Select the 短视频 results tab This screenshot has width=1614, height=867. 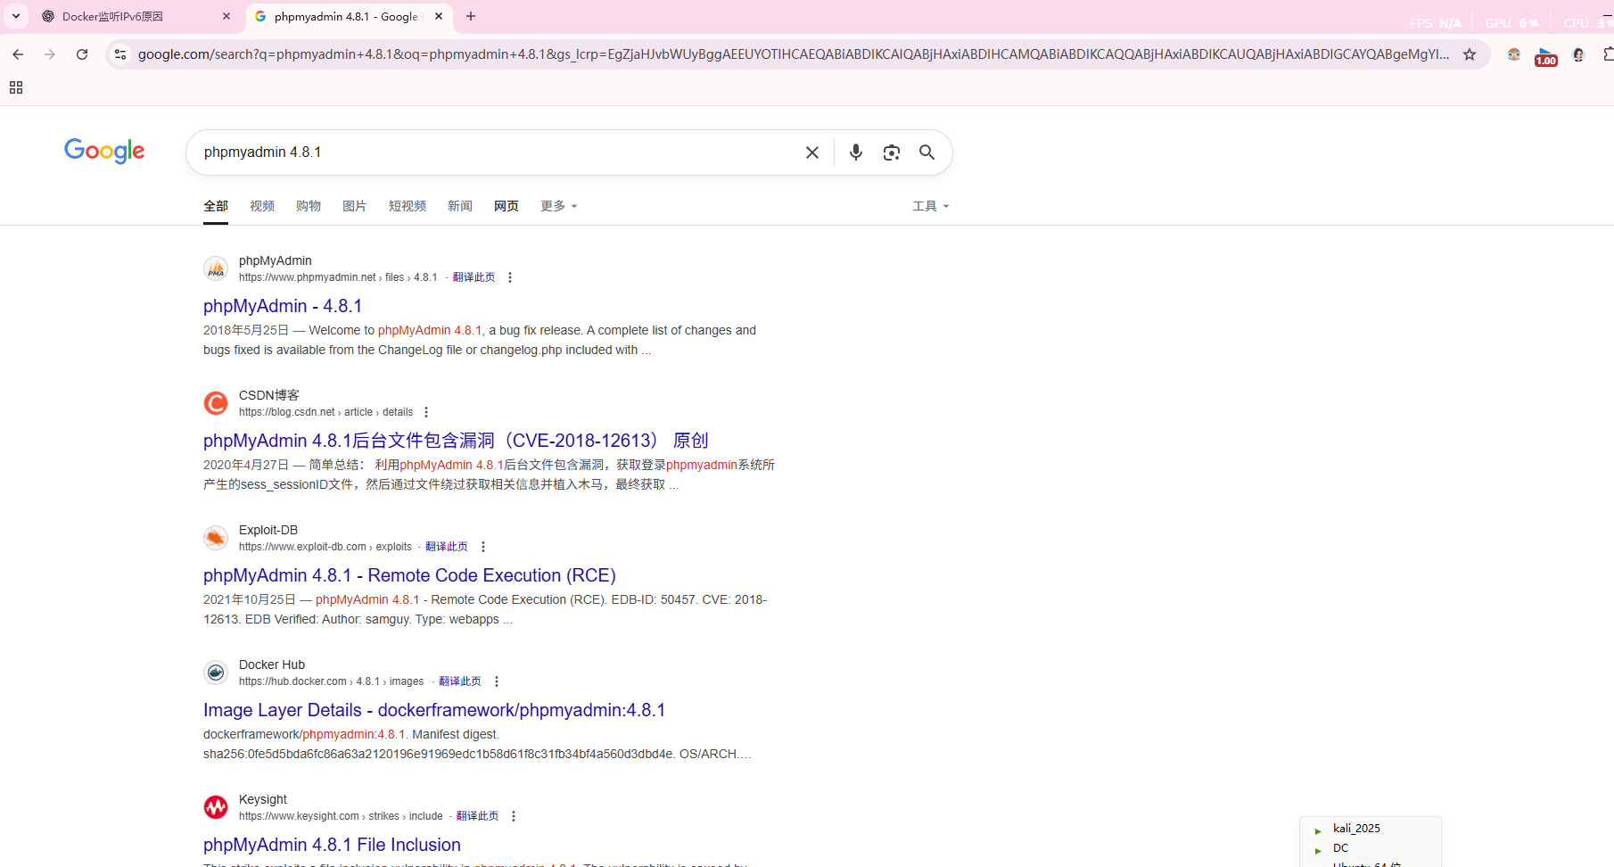(408, 206)
